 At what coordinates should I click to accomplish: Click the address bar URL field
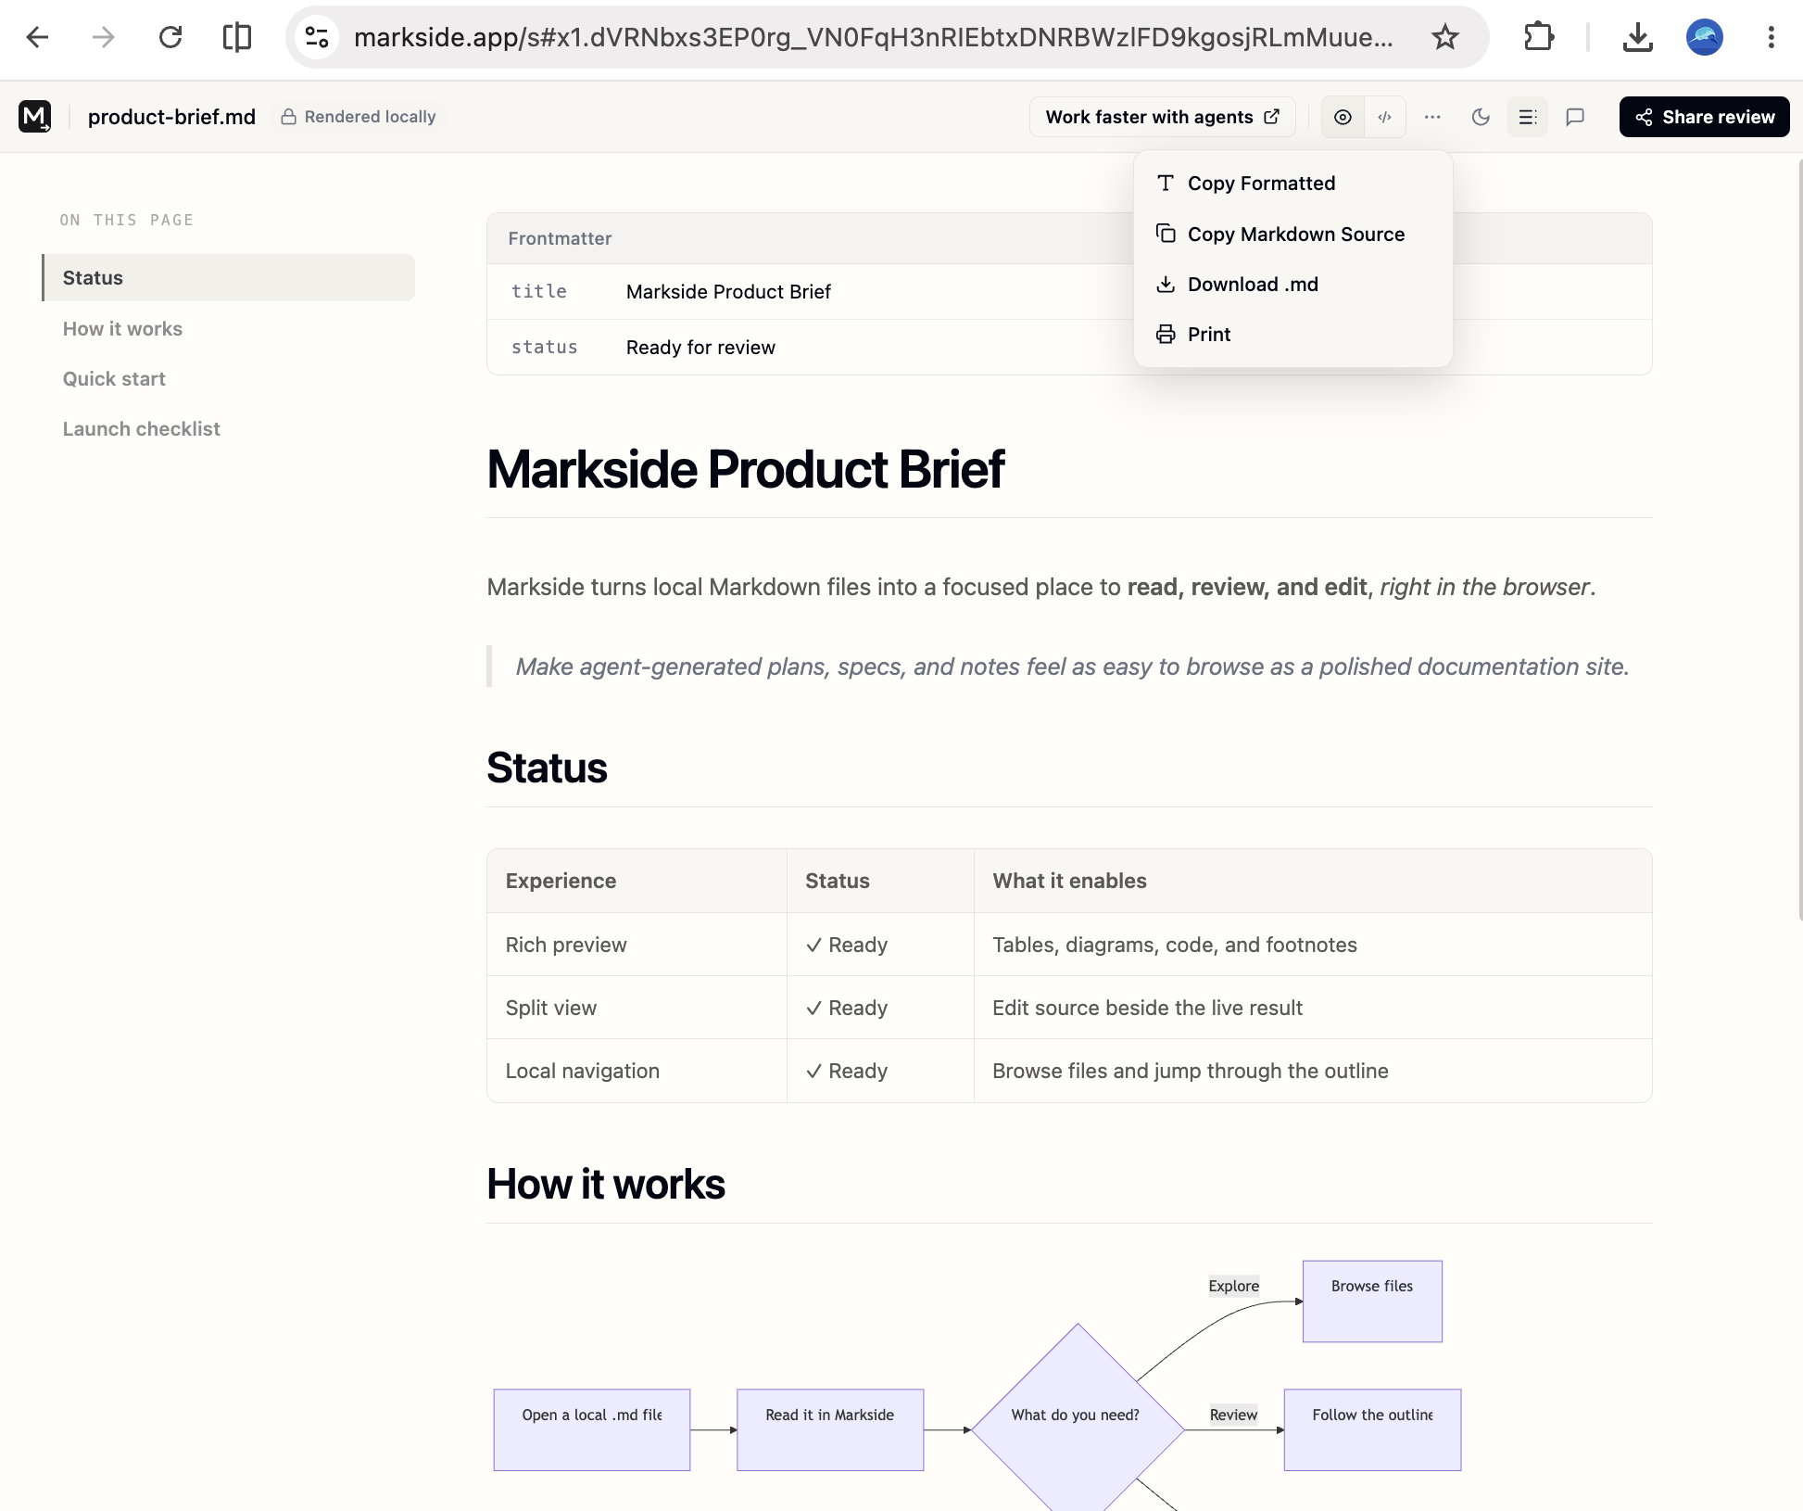(873, 37)
